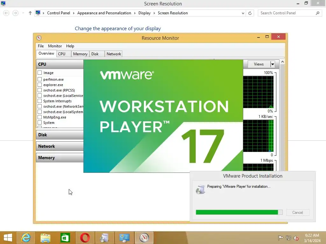Expand the Disk section
The height and width of the screenshot is (244, 326).
pyautogui.click(x=60, y=135)
